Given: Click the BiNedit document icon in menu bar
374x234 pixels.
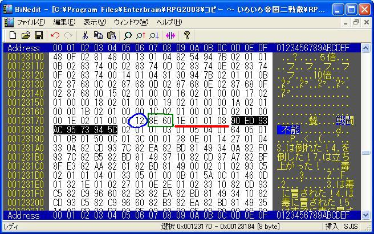Looking at the screenshot, I should (9, 22).
